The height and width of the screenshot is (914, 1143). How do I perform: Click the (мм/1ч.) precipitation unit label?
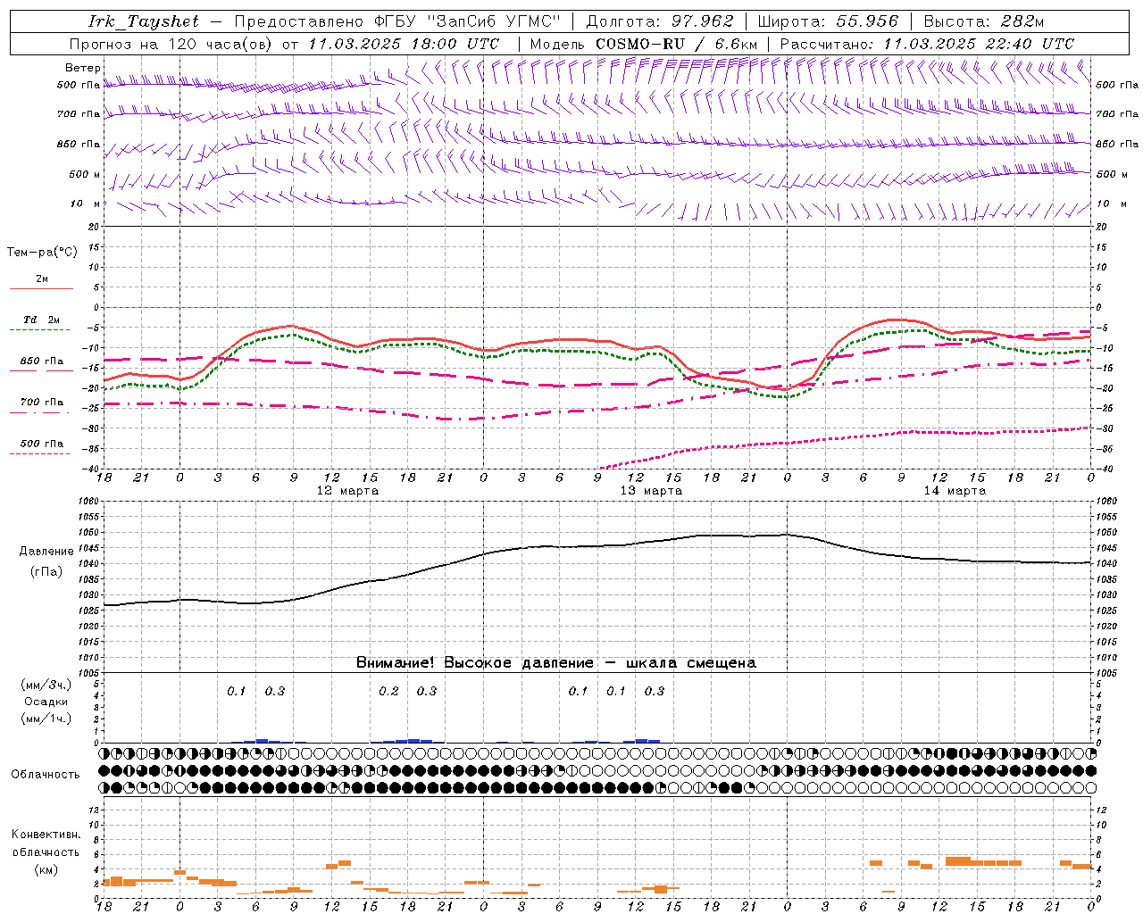(46, 719)
